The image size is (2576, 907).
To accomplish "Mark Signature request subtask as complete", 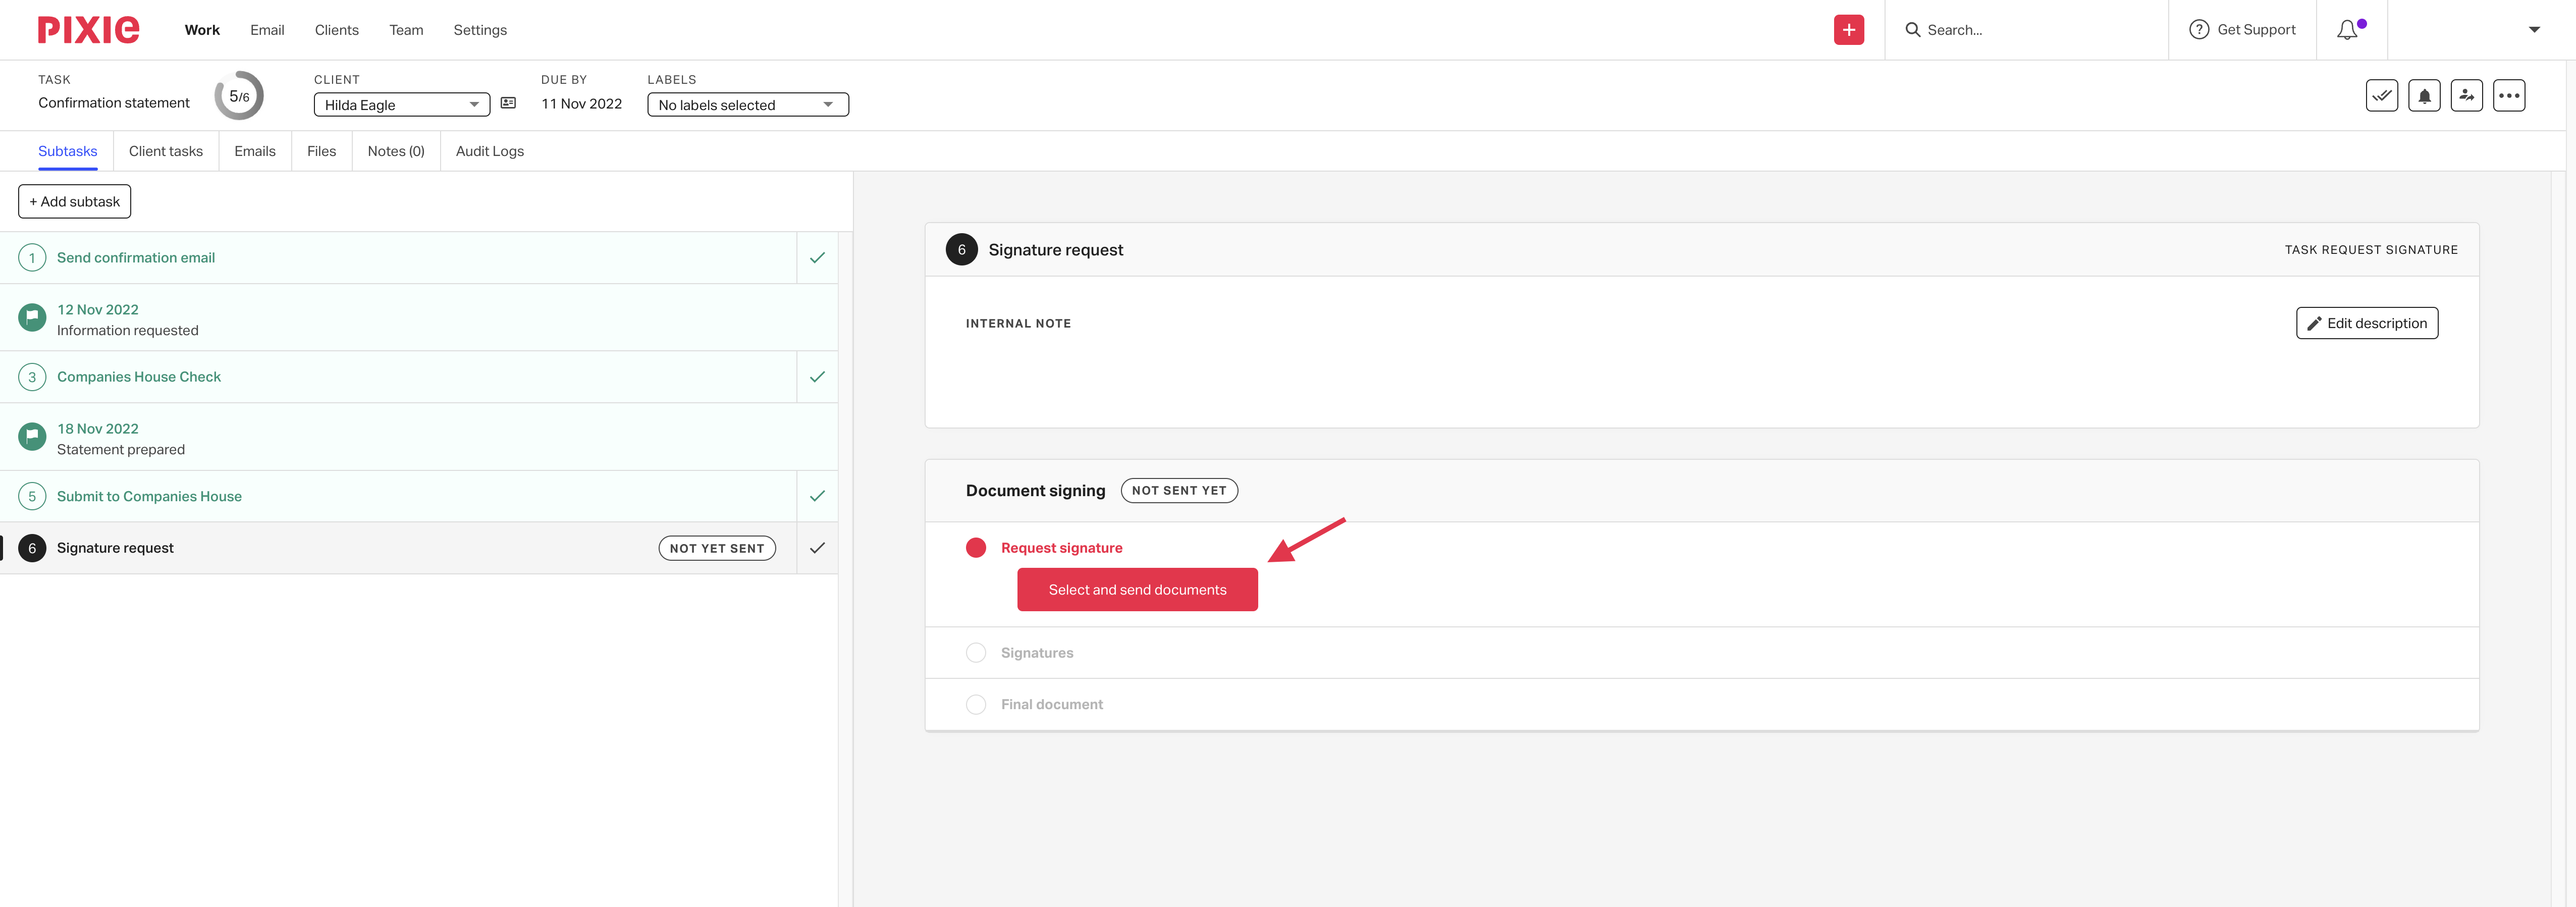I will pyautogui.click(x=817, y=548).
